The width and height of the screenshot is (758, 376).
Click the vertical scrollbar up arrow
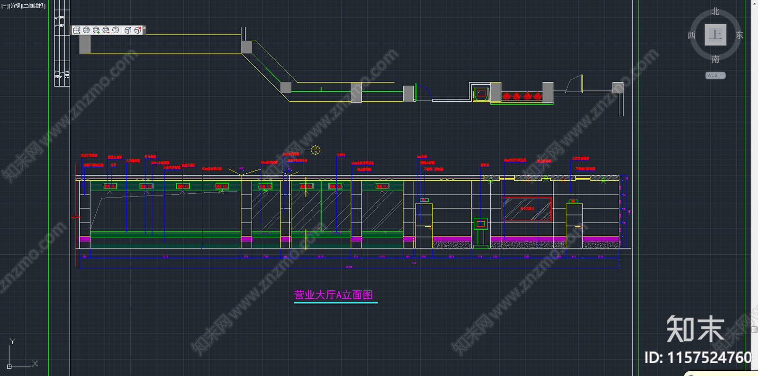[x=754, y=3]
